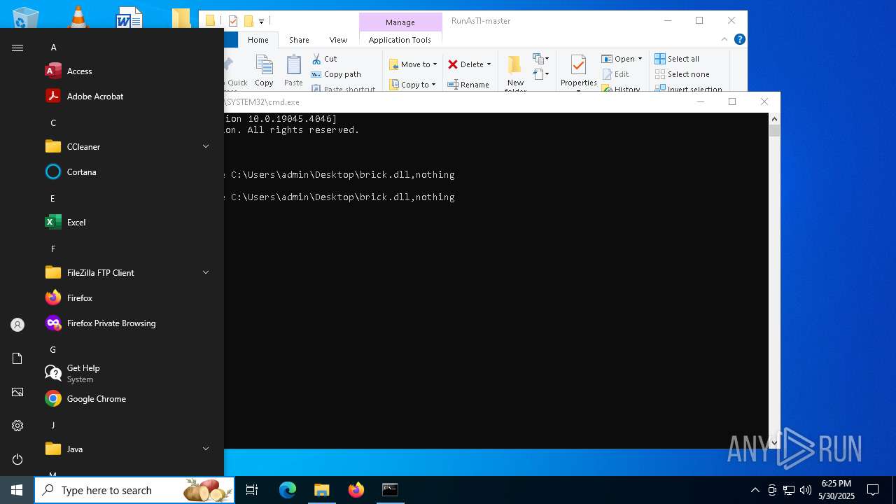Click the Windows Start button
Viewport: 896px width, 504px height.
click(x=17, y=490)
